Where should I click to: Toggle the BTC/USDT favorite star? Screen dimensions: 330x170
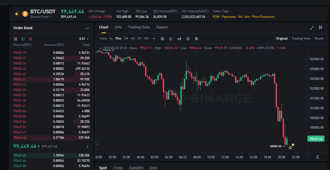point(17,14)
